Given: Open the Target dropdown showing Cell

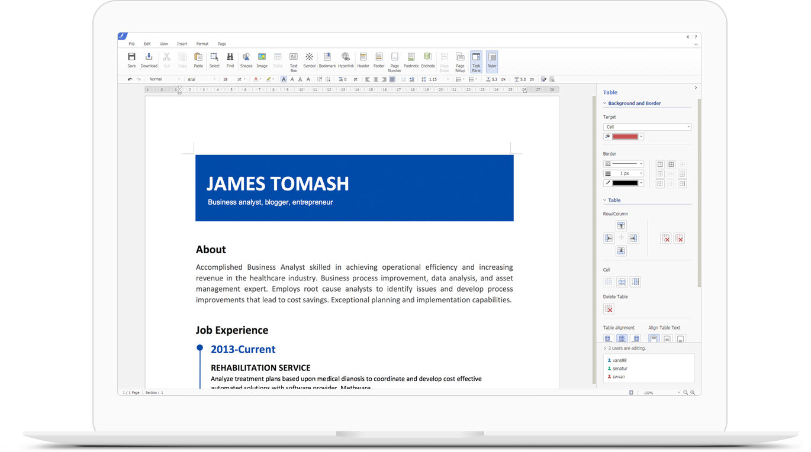Looking at the screenshot, I should point(647,127).
